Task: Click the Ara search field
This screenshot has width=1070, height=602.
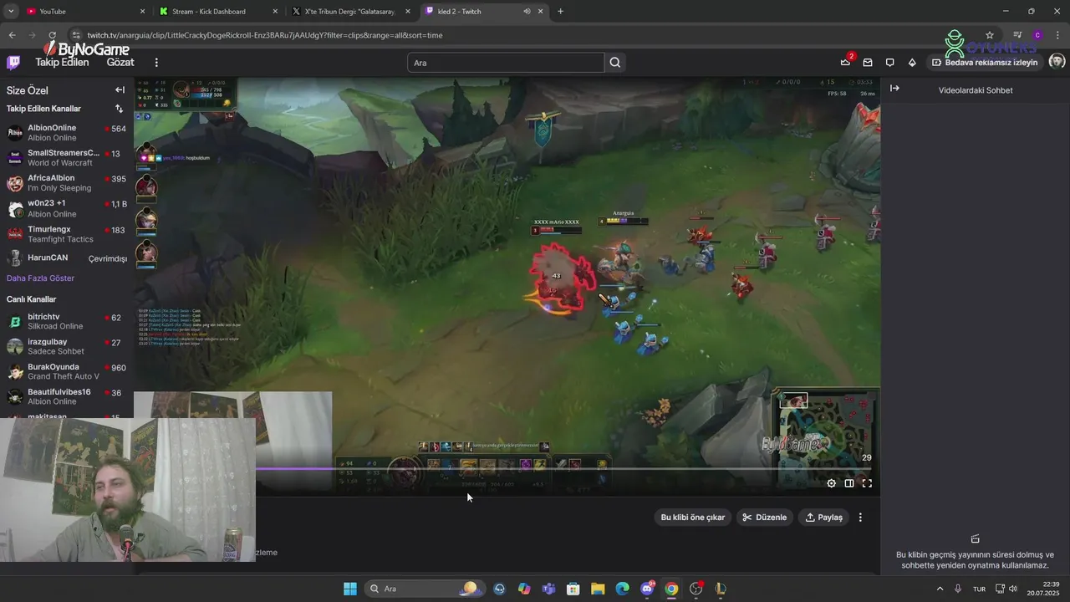Action: pyautogui.click(x=506, y=63)
